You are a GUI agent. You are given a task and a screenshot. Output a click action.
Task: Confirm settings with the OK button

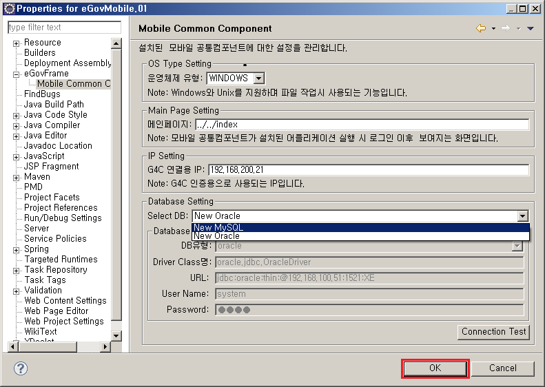point(435,368)
